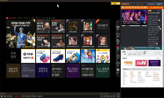This screenshot has width=164, height=98.
Task: Play the Touch my body featured video
Action: pos(144,23)
